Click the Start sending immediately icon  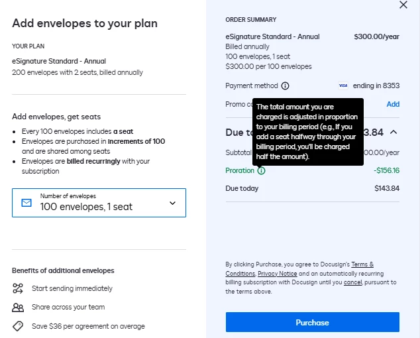[x=18, y=288]
